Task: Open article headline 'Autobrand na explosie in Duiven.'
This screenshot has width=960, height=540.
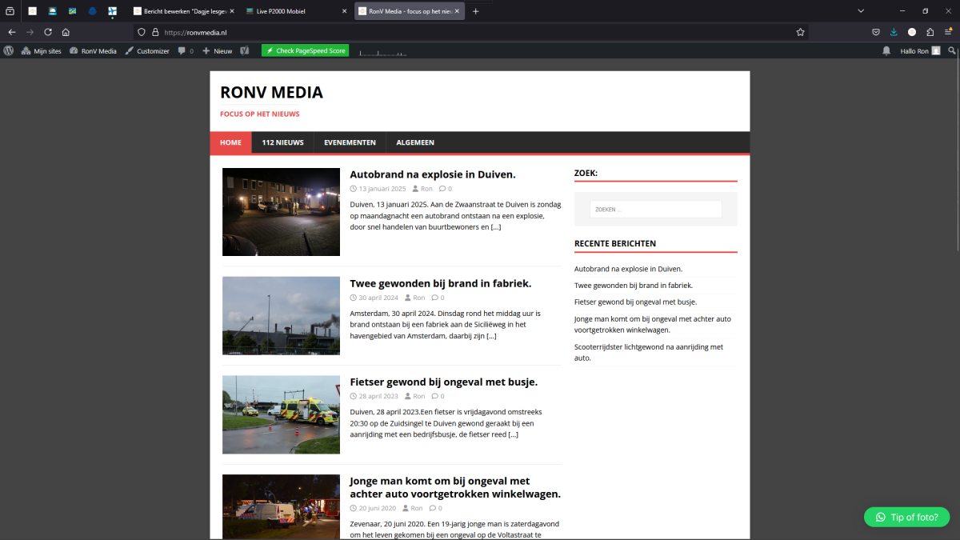Action: (x=433, y=174)
